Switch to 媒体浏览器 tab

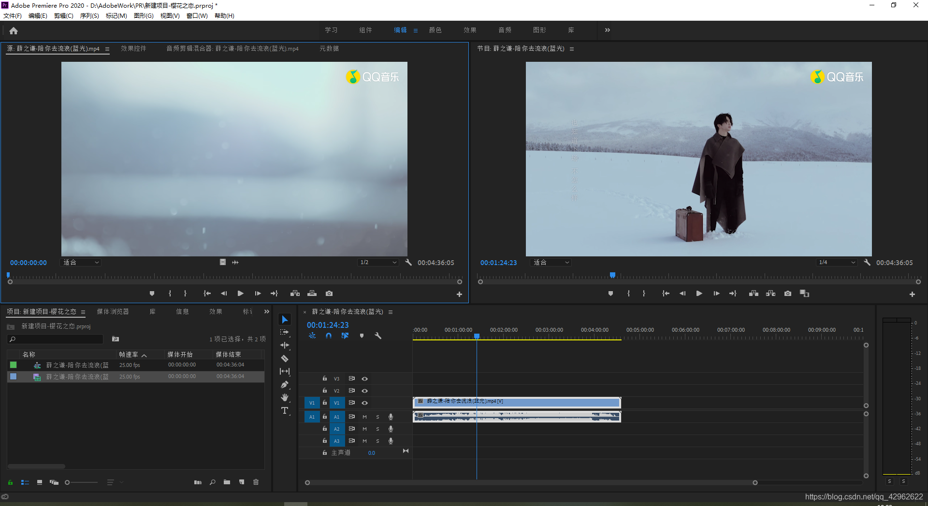pyautogui.click(x=113, y=311)
